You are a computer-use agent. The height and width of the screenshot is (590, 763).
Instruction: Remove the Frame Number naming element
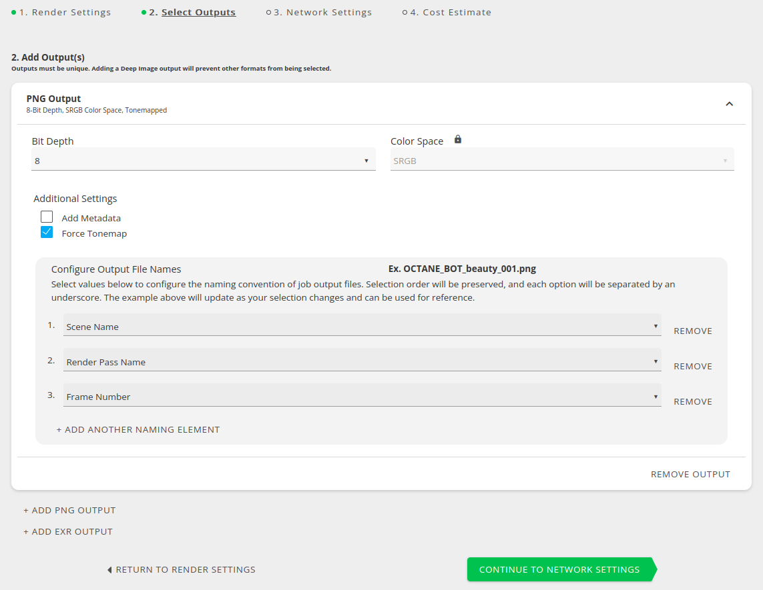692,401
